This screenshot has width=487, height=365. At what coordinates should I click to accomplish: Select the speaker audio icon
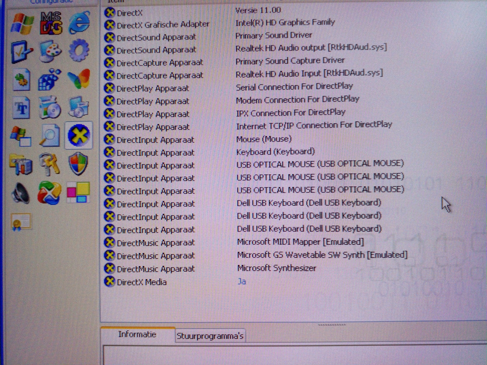click(x=21, y=193)
